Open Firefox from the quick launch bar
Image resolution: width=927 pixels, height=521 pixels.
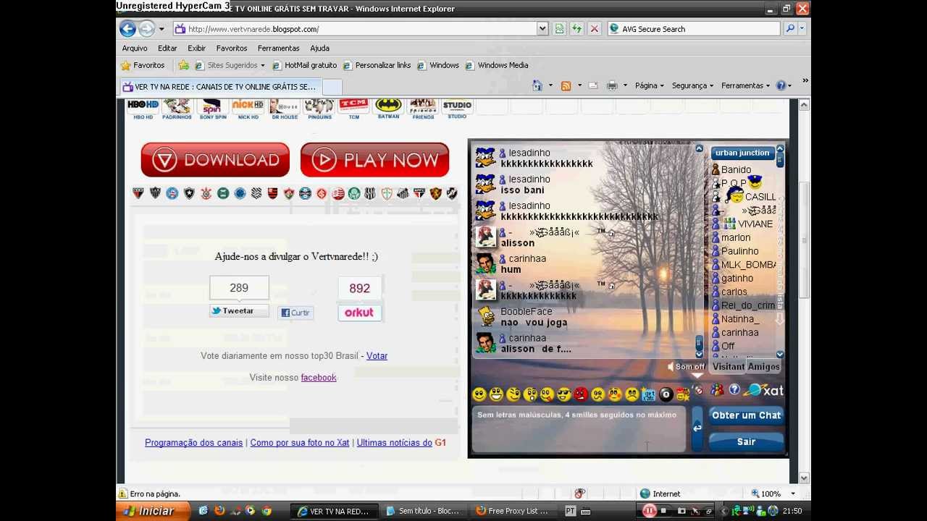(219, 511)
